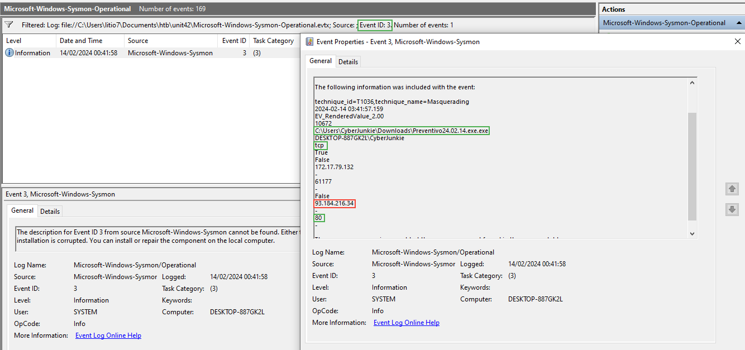This screenshot has height=350, width=745.
Task: Click Preventivo24.02.14.exe.exe file path line
Action: click(402, 131)
